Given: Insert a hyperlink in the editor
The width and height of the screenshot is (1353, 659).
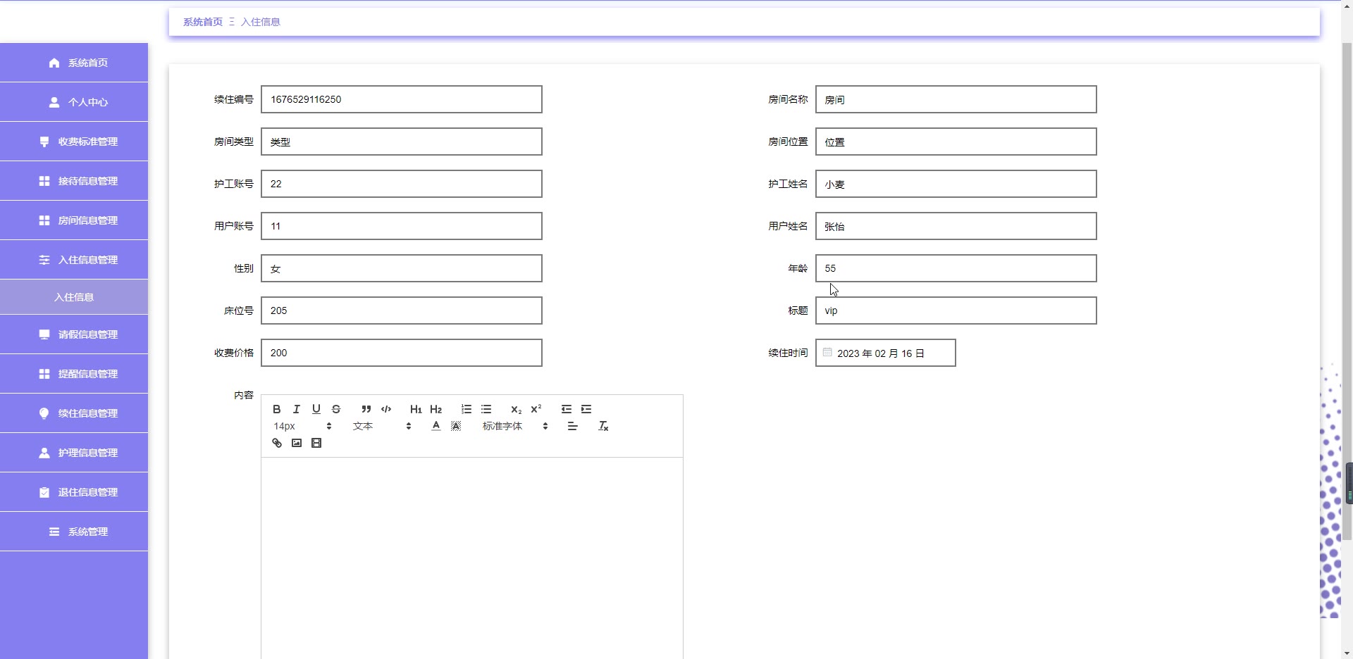Looking at the screenshot, I should [277, 443].
